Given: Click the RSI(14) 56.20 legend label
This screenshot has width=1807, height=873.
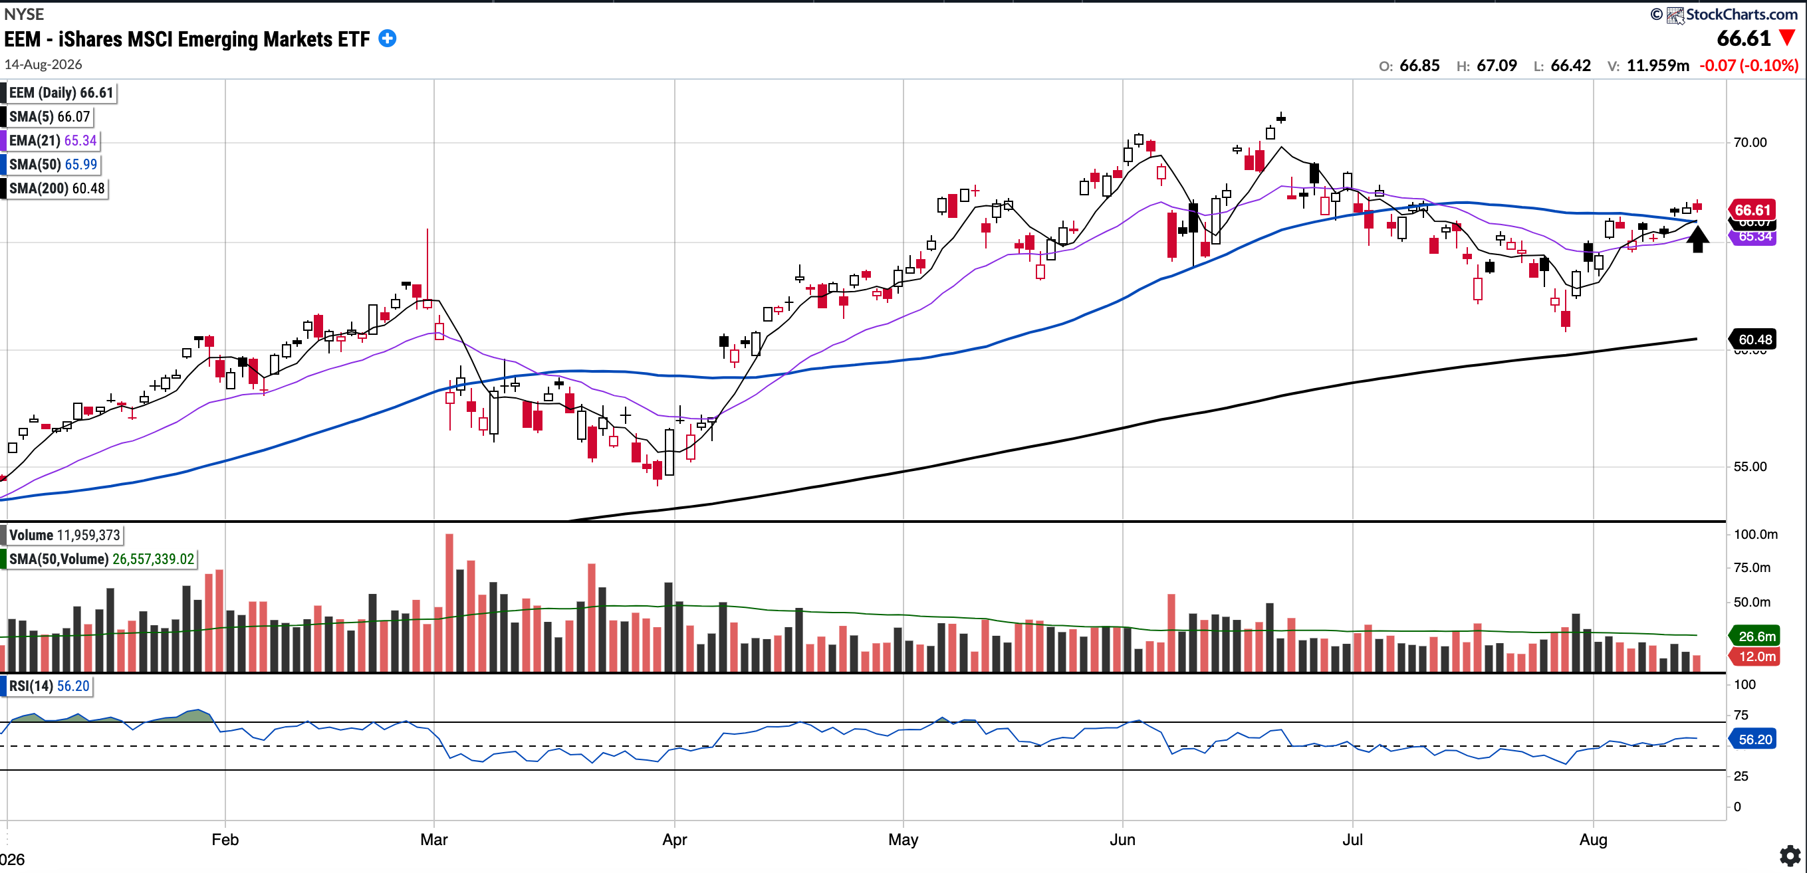Looking at the screenshot, I should click(49, 686).
